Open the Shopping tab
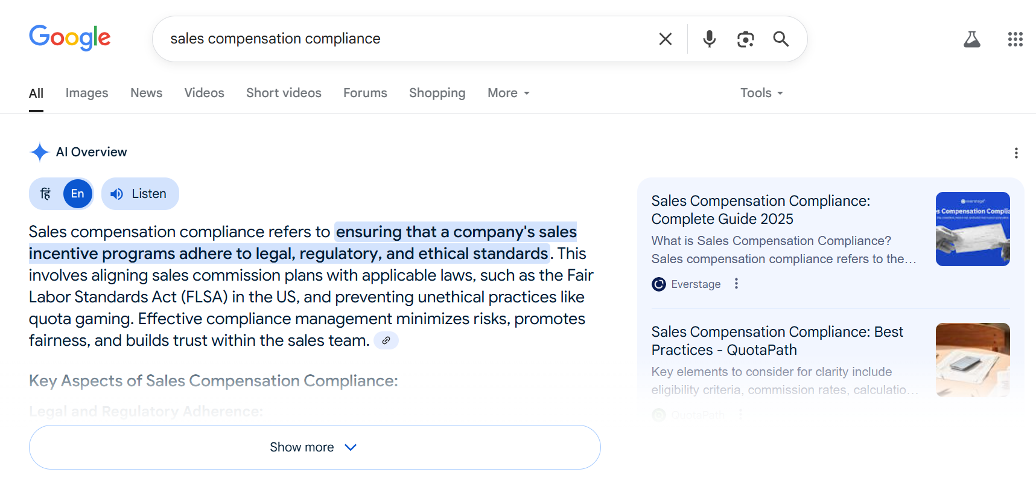 (x=437, y=93)
